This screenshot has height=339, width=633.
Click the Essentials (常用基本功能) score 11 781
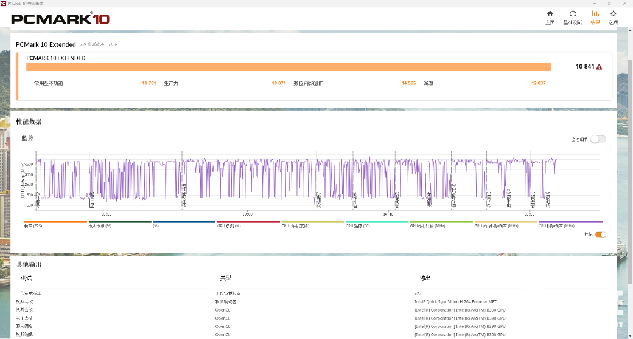click(x=149, y=83)
